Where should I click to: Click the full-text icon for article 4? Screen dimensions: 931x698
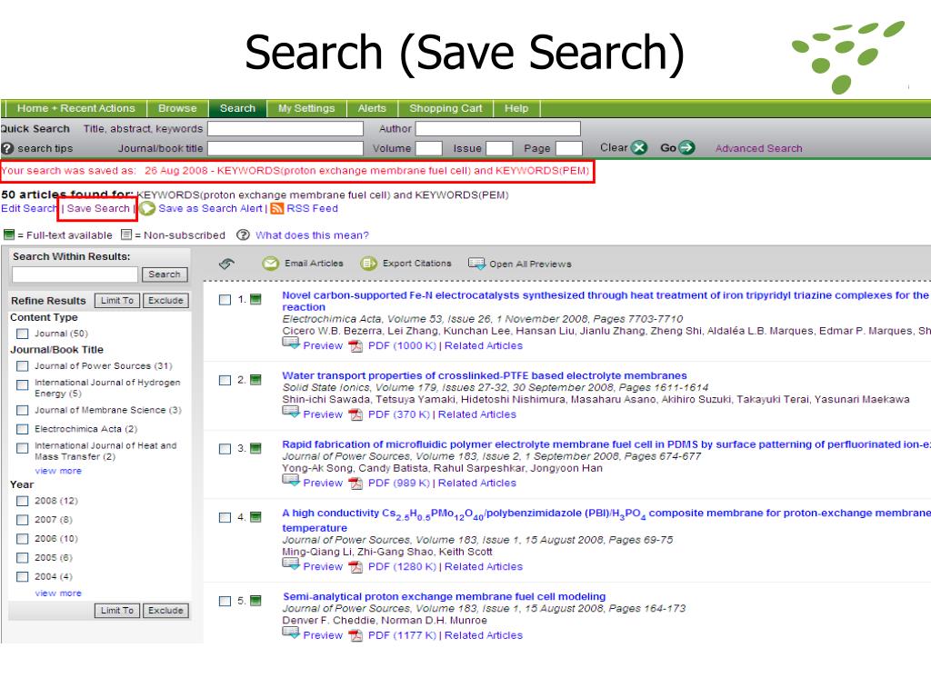255,517
